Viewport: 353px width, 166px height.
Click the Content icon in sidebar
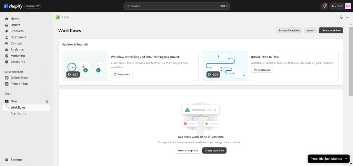point(7,44)
